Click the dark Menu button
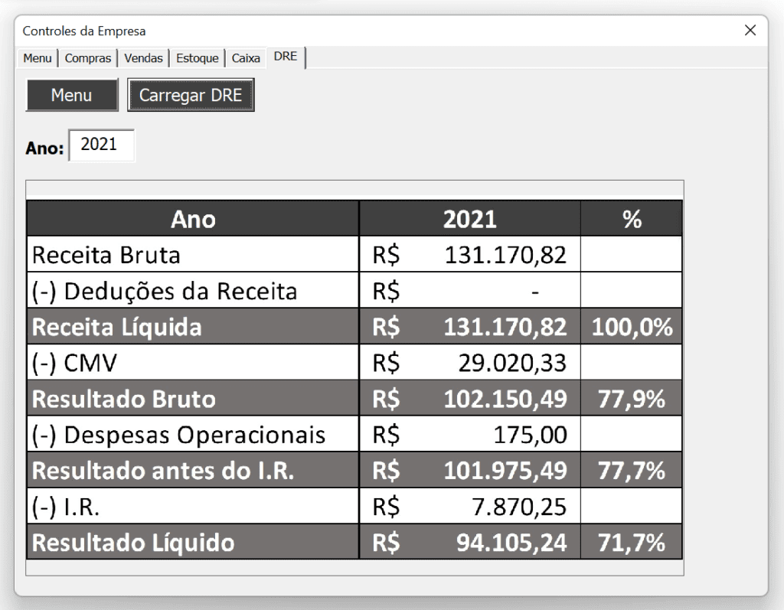The height and width of the screenshot is (610, 784). 72,94
